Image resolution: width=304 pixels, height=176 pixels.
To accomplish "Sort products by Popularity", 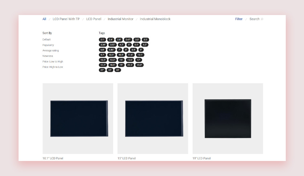I will [48, 45].
